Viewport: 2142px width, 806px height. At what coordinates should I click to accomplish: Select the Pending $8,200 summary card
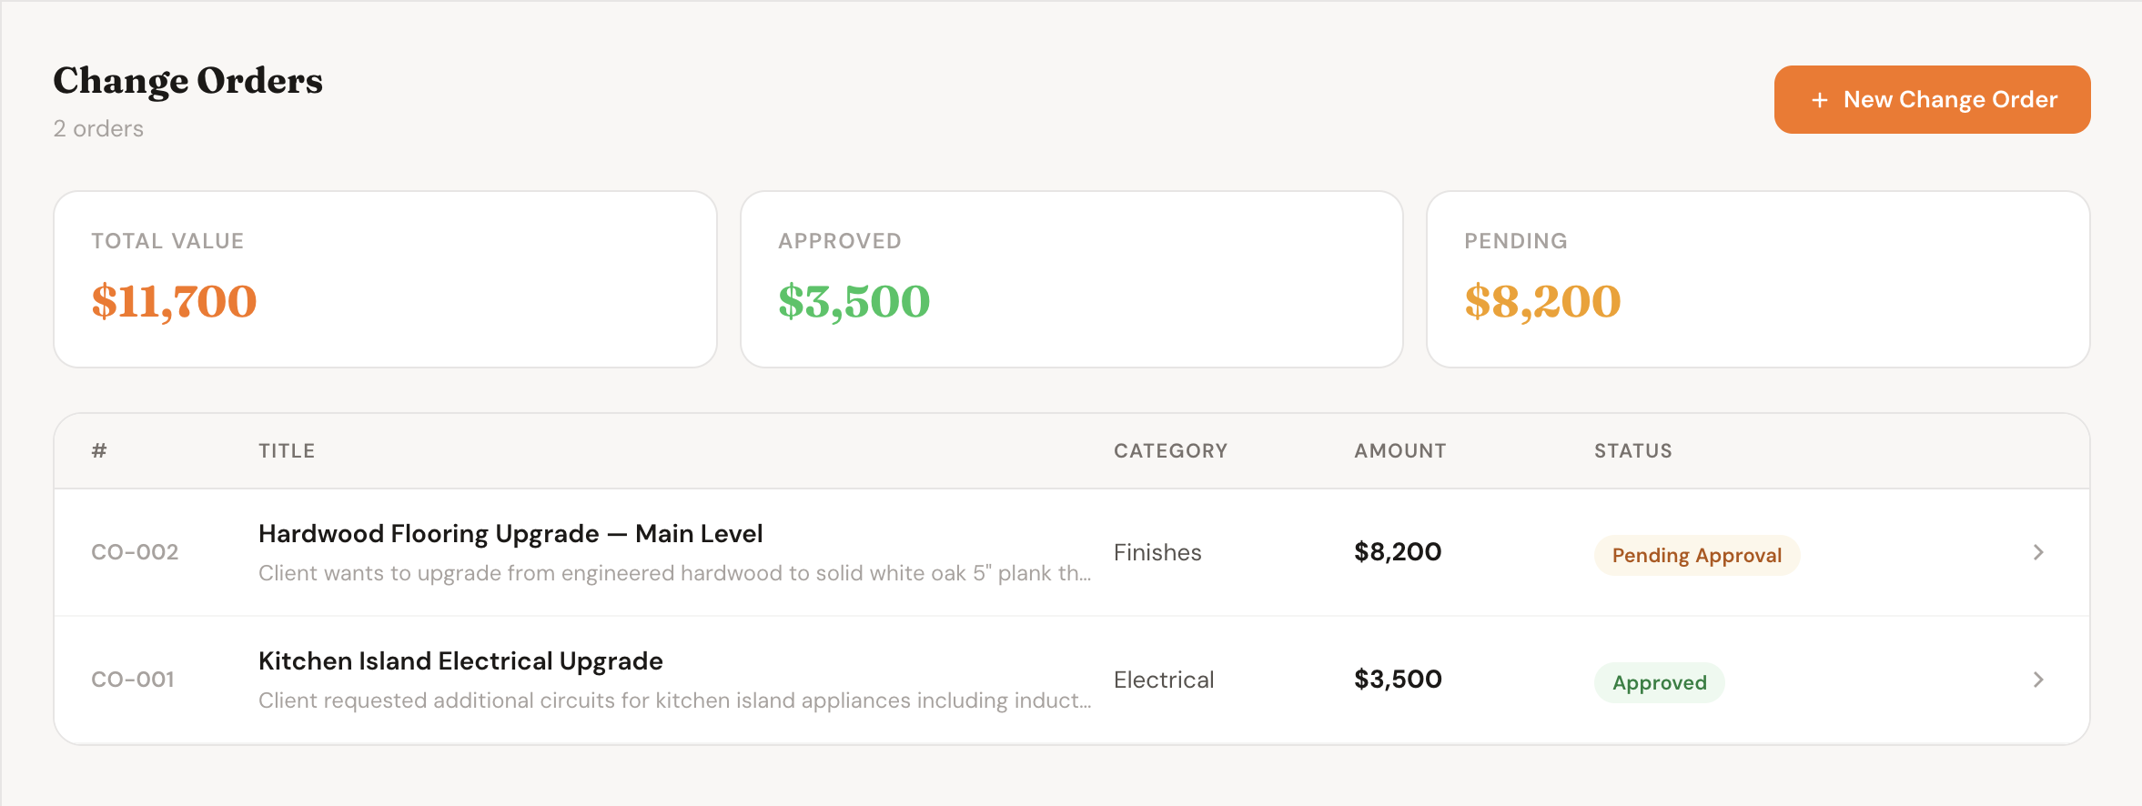[1757, 279]
